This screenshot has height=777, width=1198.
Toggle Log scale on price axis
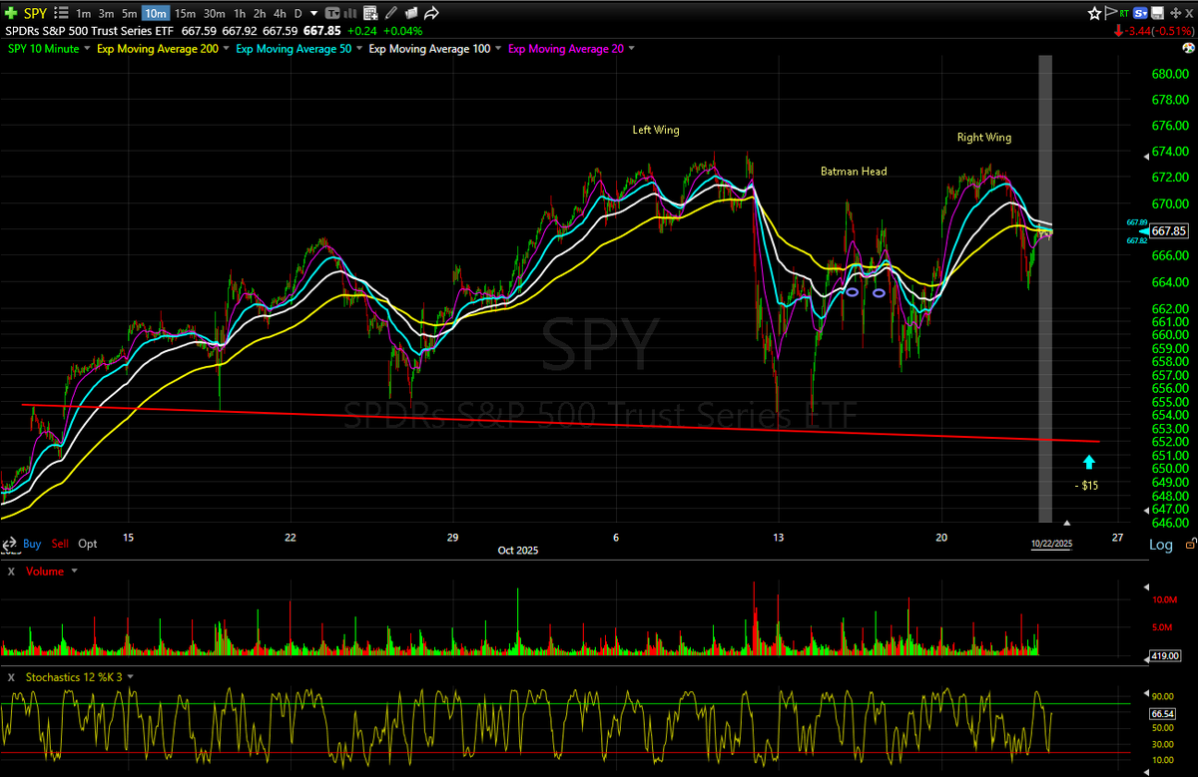1161,545
